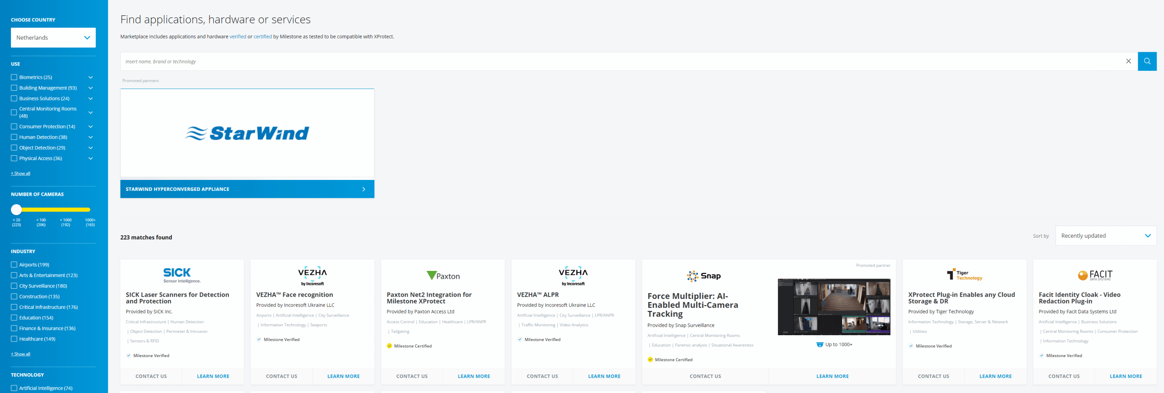
Task: Open the Recently updated sort dropdown
Action: [x=1105, y=236]
